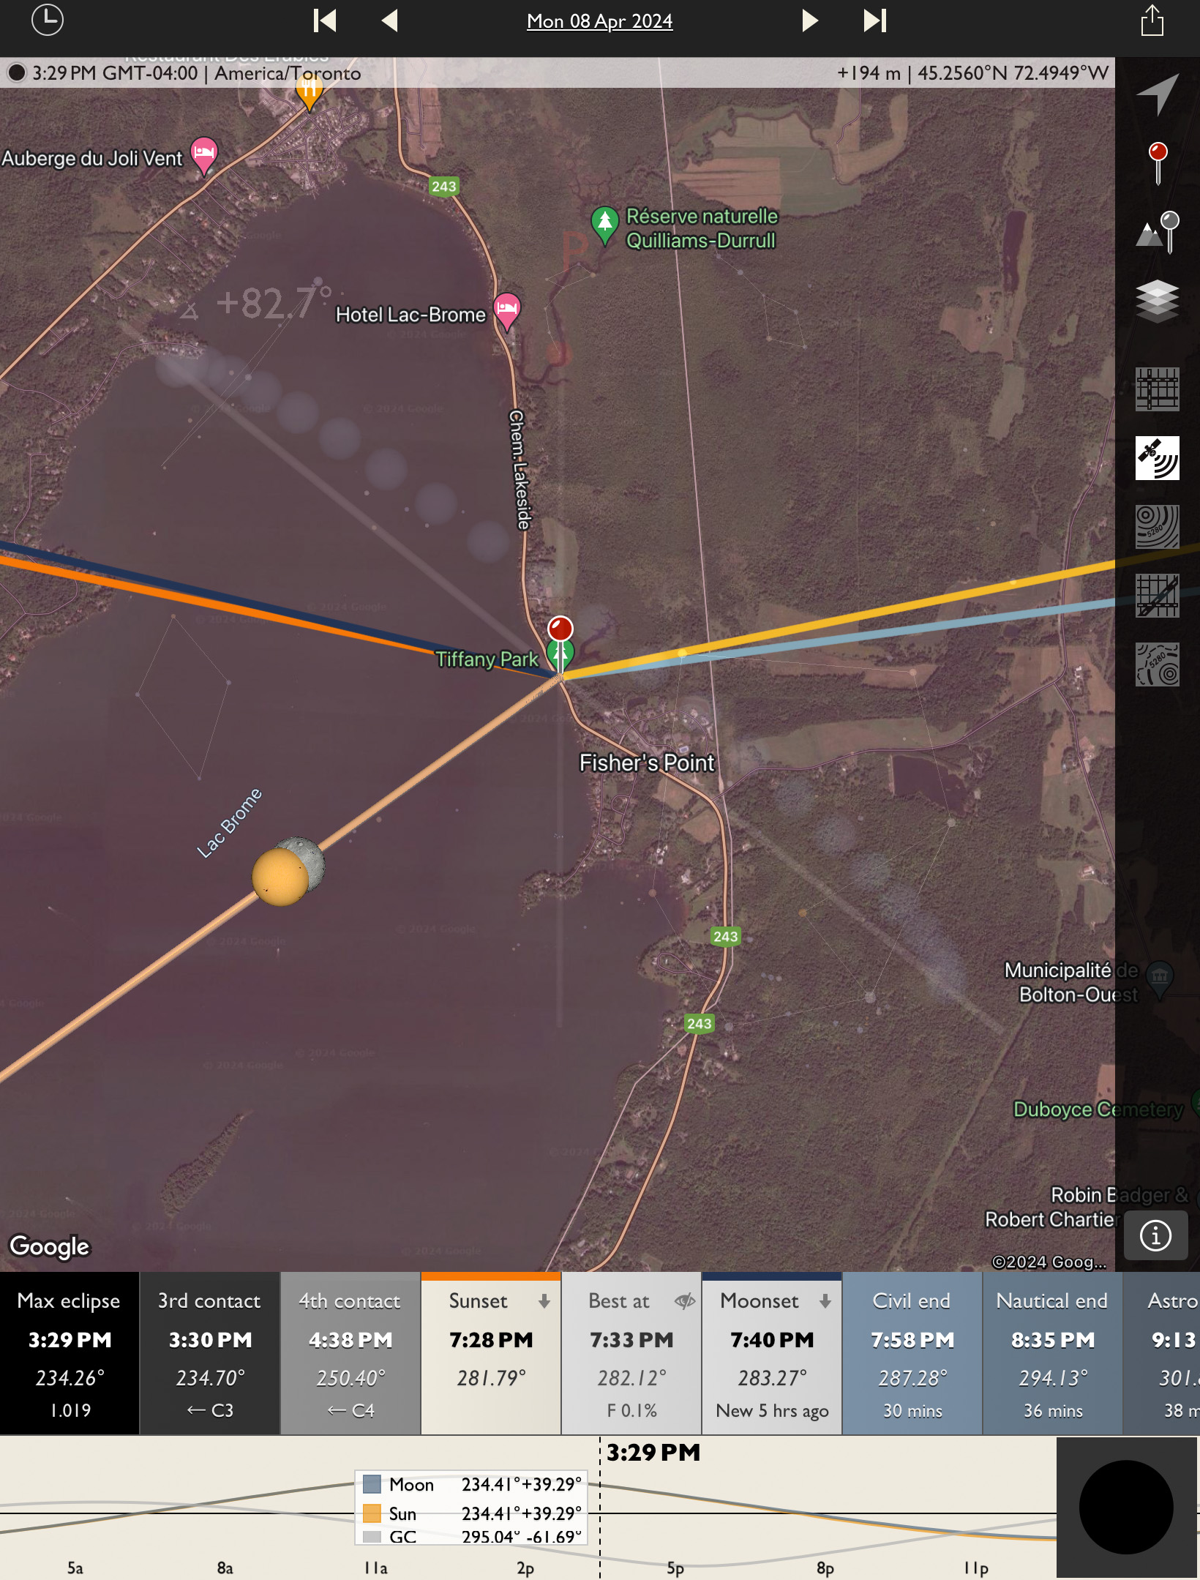The height and width of the screenshot is (1580, 1200).
Task: Tap the black eclipse preview thumbnail
Action: coord(1126,1507)
